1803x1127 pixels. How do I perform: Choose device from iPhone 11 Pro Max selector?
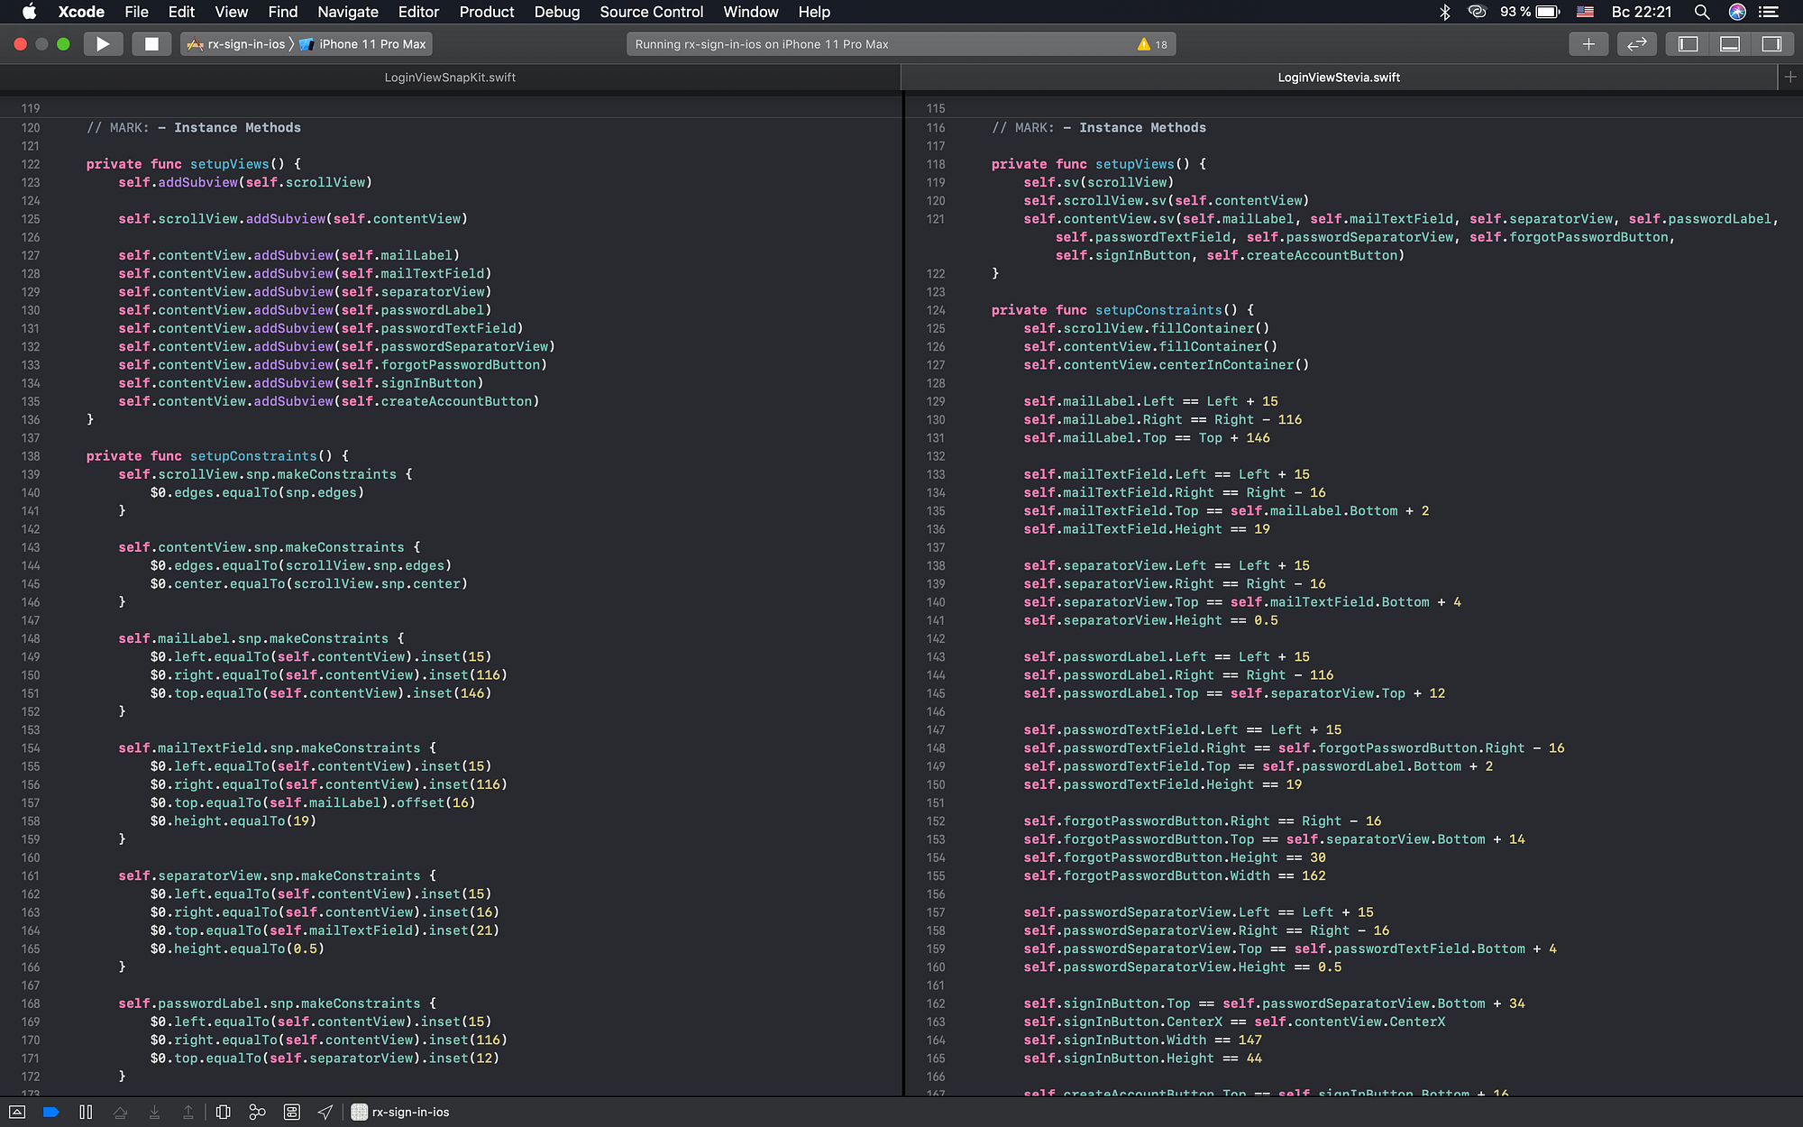click(x=371, y=44)
